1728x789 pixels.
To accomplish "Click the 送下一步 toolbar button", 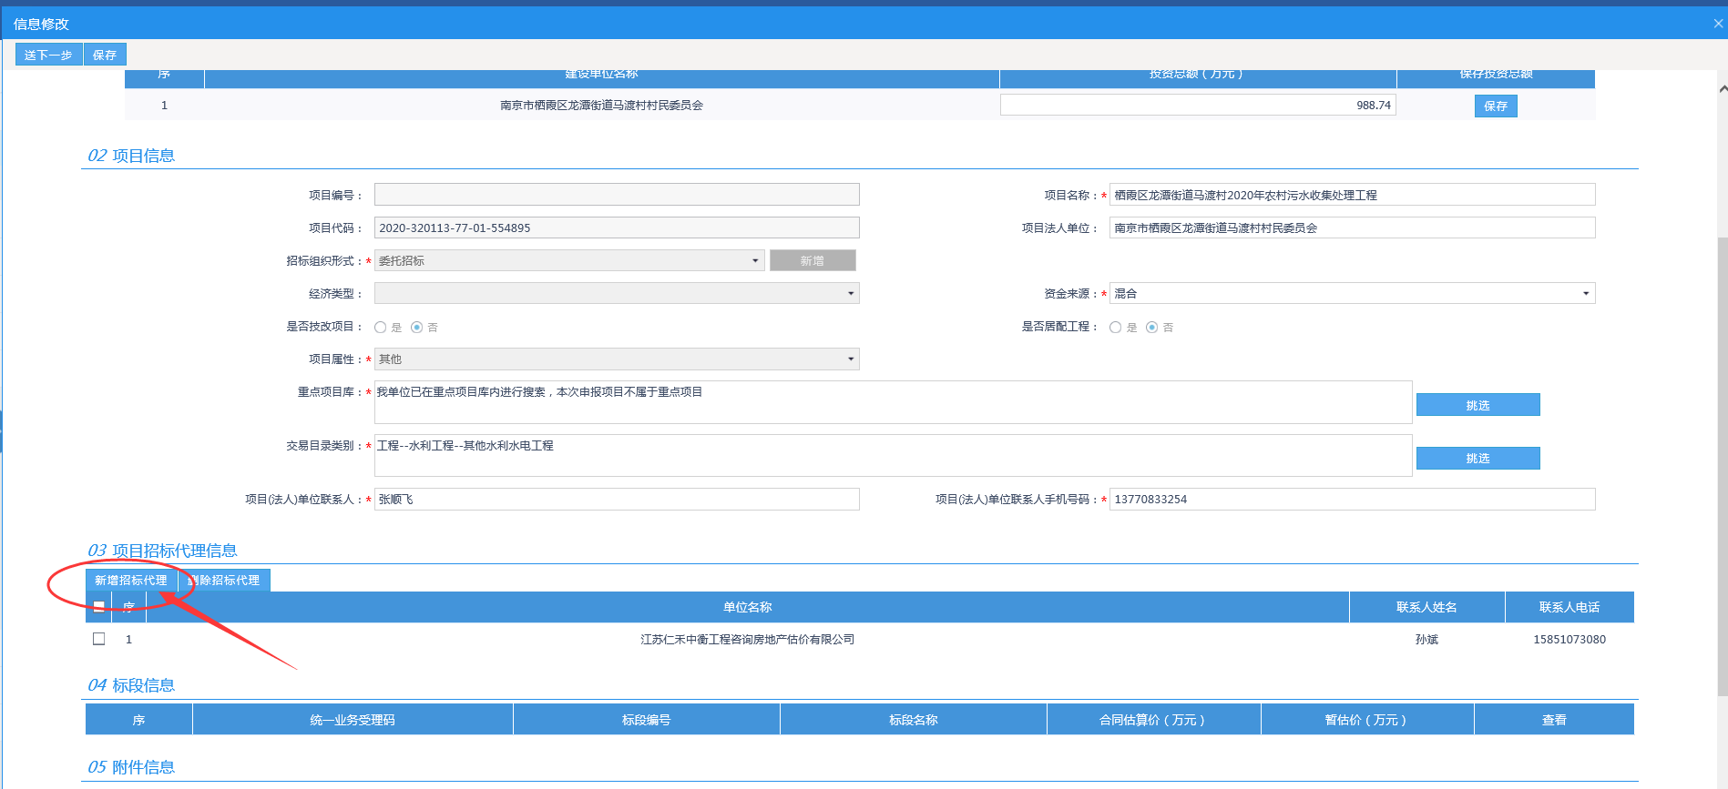I will [x=48, y=55].
